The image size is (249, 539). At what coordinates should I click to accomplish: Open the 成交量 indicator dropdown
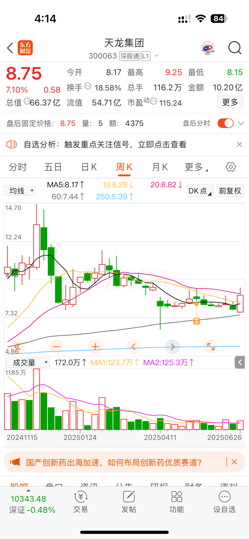pyautogui.click(x=27, y=363)
